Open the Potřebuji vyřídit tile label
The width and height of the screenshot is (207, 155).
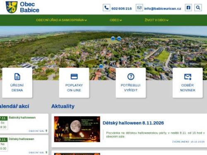pyautogui.click(x=131, y=88)
